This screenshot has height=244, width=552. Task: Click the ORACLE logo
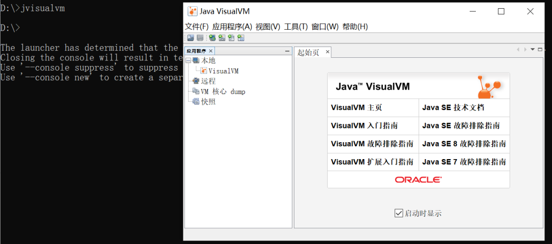tap(418, 180)
